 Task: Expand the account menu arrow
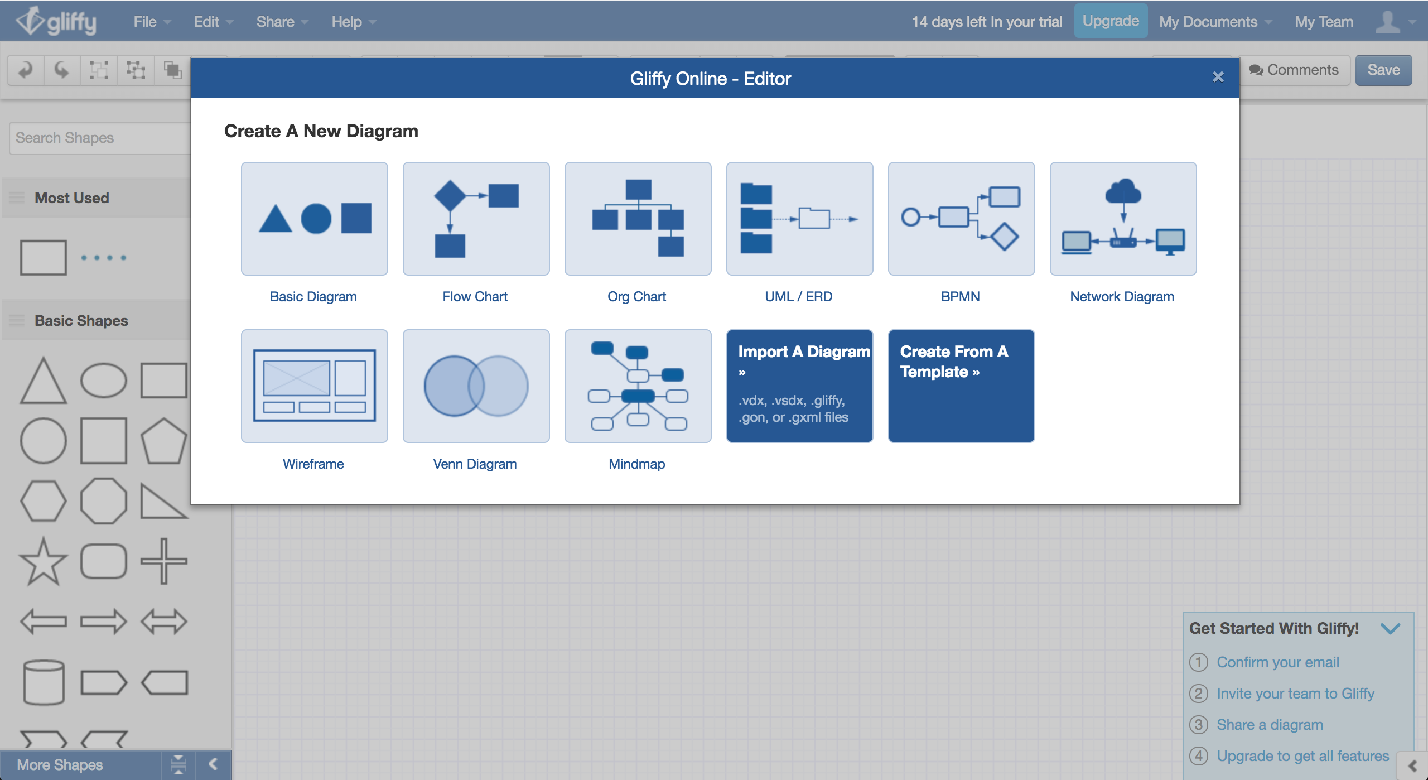click(1413, 22)
